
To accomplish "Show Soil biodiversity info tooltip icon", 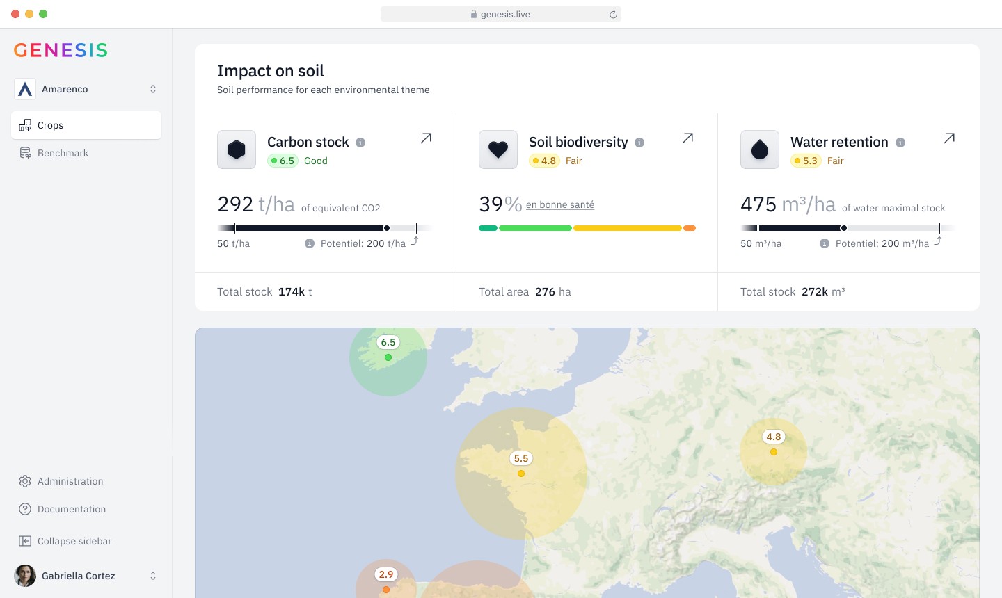I will [x=639, y=143].
